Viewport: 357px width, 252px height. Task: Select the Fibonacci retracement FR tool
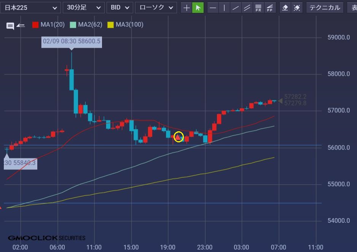coord(258,8)
